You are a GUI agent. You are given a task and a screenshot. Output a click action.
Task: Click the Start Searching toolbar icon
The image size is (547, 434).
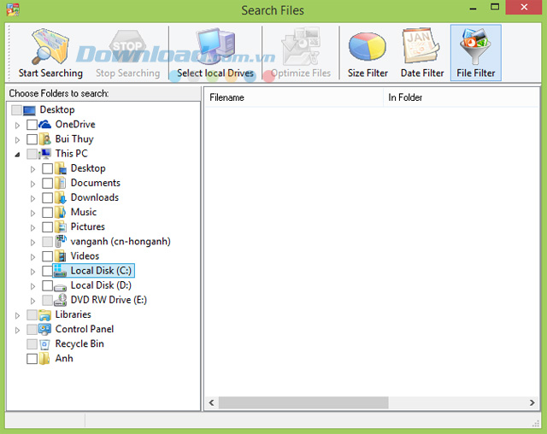pyautogui.click(x=50, y=47)
